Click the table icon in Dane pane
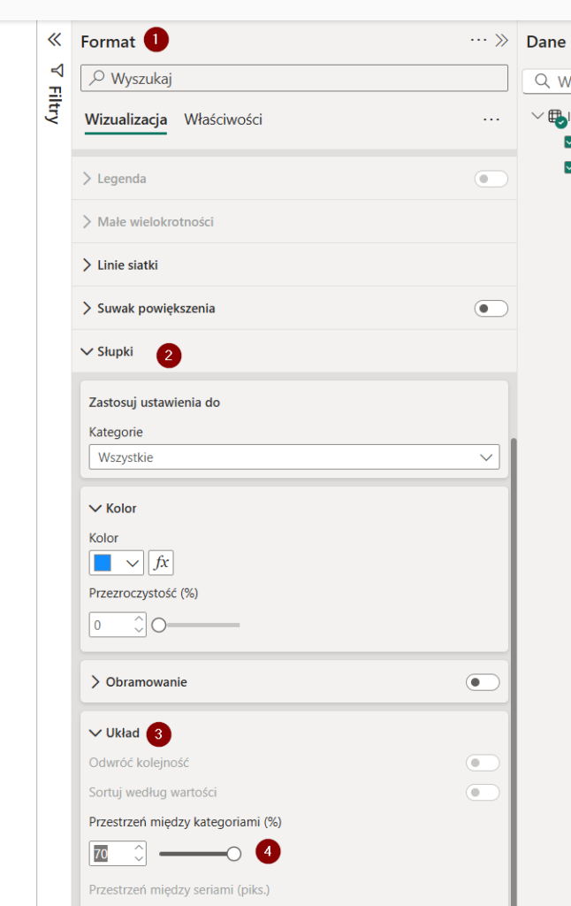The height and width of the screenshot is (906, 571). pos(556,117)
